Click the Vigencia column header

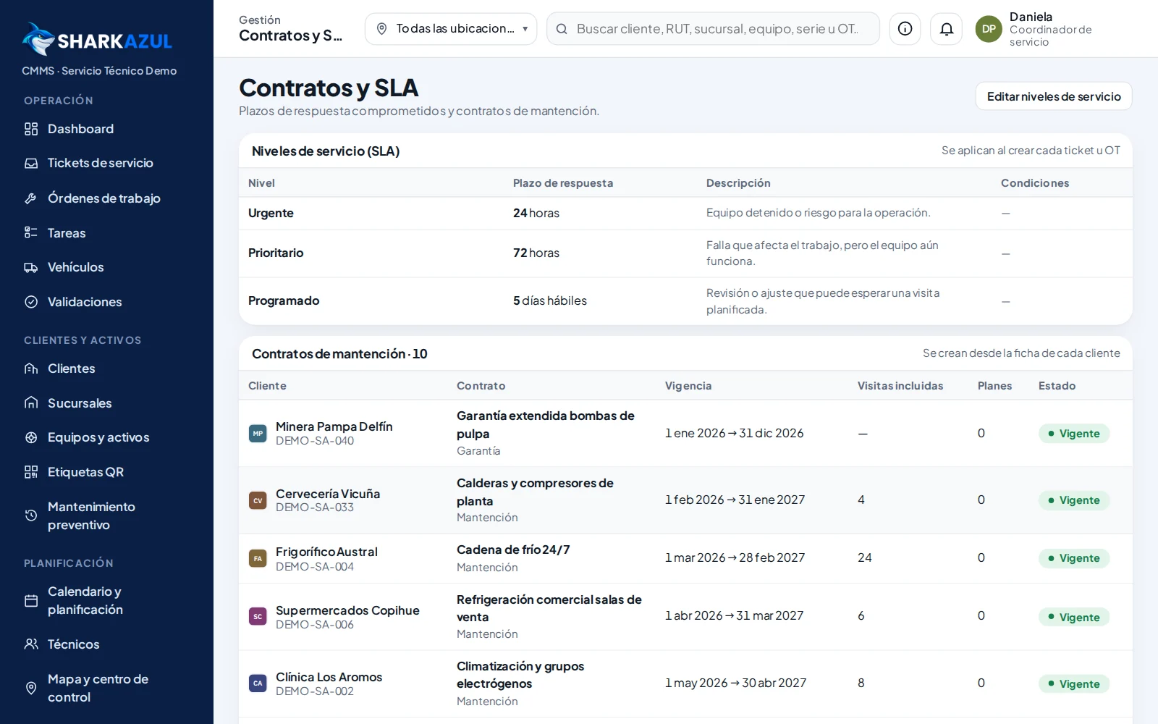[688, 386]
